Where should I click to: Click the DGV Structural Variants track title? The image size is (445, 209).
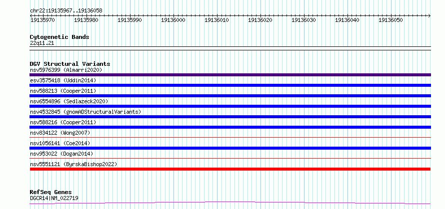(x=70, y=64)
